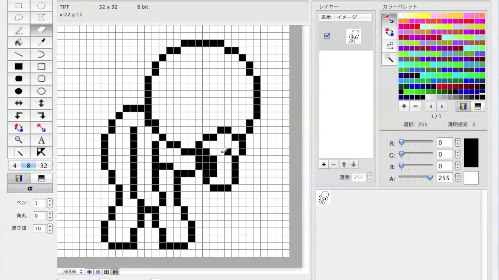The image size is (499, 280).
Task: Select the outlined rectangle tool
Action: [x=41, y=66]
